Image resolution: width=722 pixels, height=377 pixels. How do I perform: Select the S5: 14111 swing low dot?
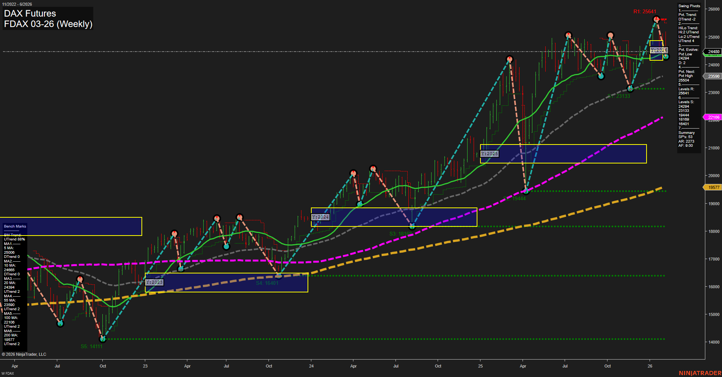pos(103,339)
